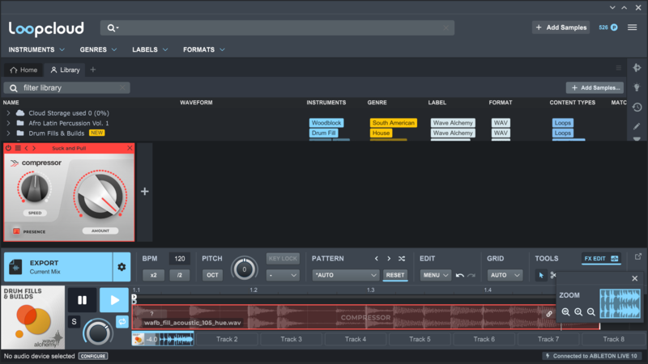Click the Pitch knob control

243,269
